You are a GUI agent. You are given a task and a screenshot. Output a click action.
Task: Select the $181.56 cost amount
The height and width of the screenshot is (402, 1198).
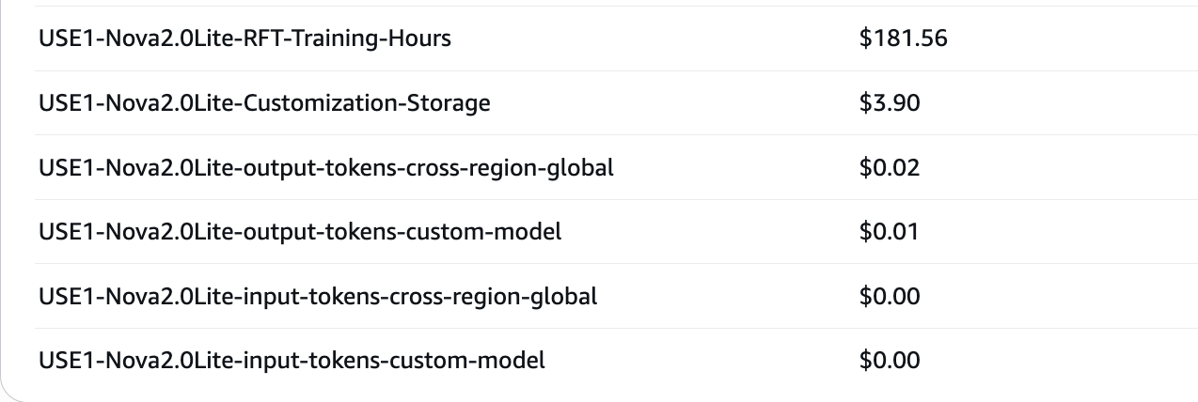[903, 39]
